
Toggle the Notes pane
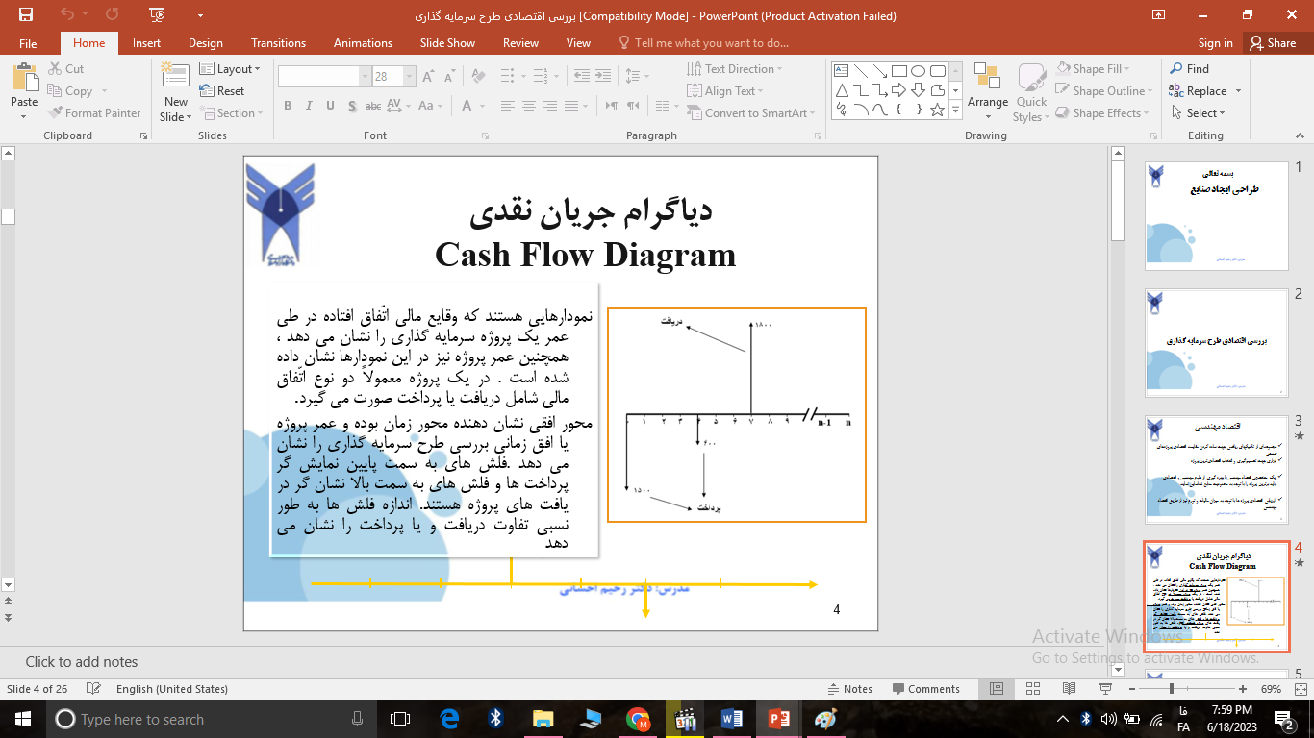pos(849,689)
